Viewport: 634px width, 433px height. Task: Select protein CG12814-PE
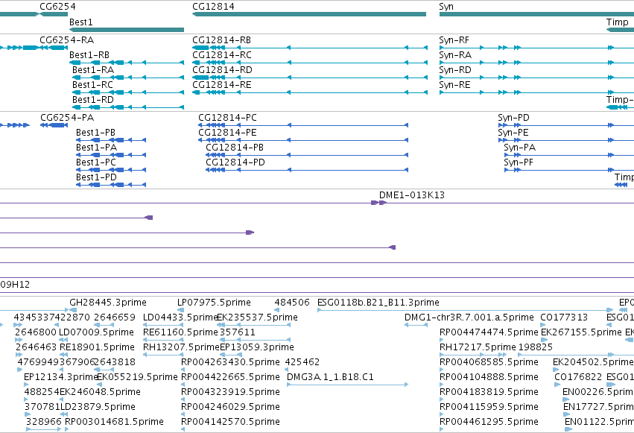(x=303, y=140)
